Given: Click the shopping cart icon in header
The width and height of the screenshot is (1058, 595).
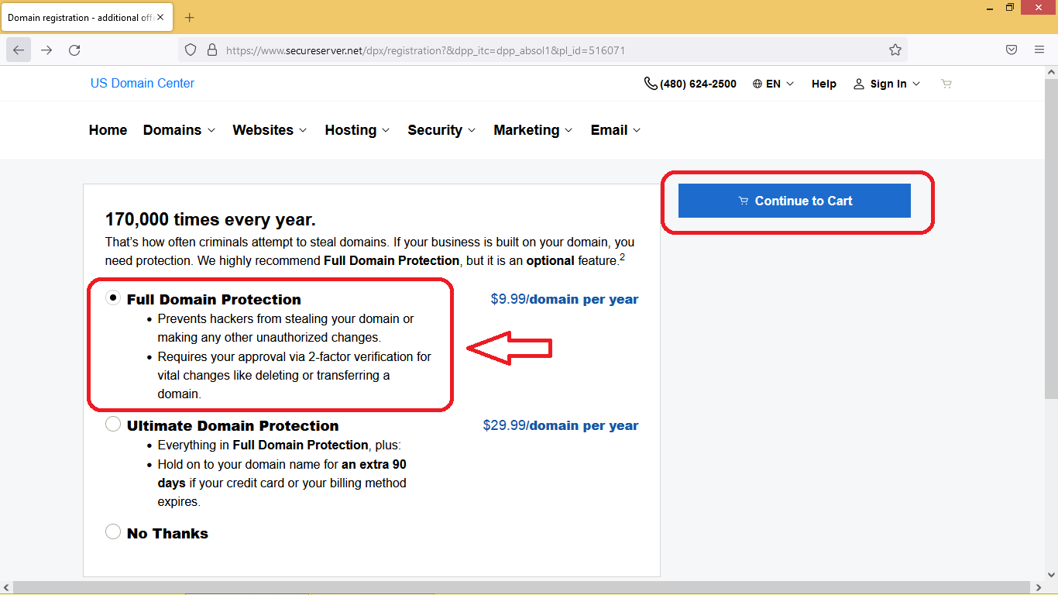Looking at the screenshot, I should point(946,84).
